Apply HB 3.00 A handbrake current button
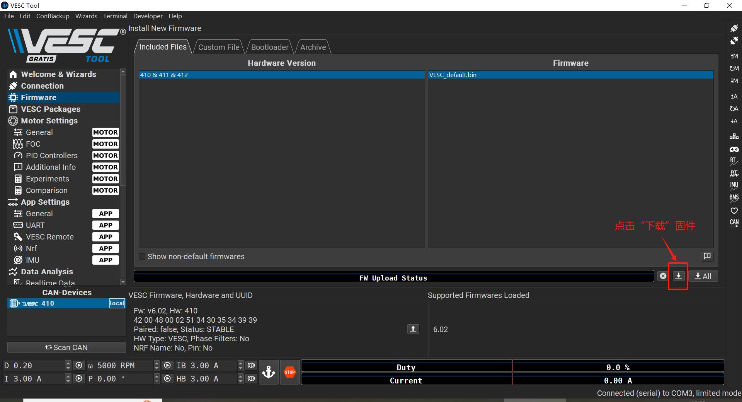This screenshot has height=402, width=742. click(251, 378)
